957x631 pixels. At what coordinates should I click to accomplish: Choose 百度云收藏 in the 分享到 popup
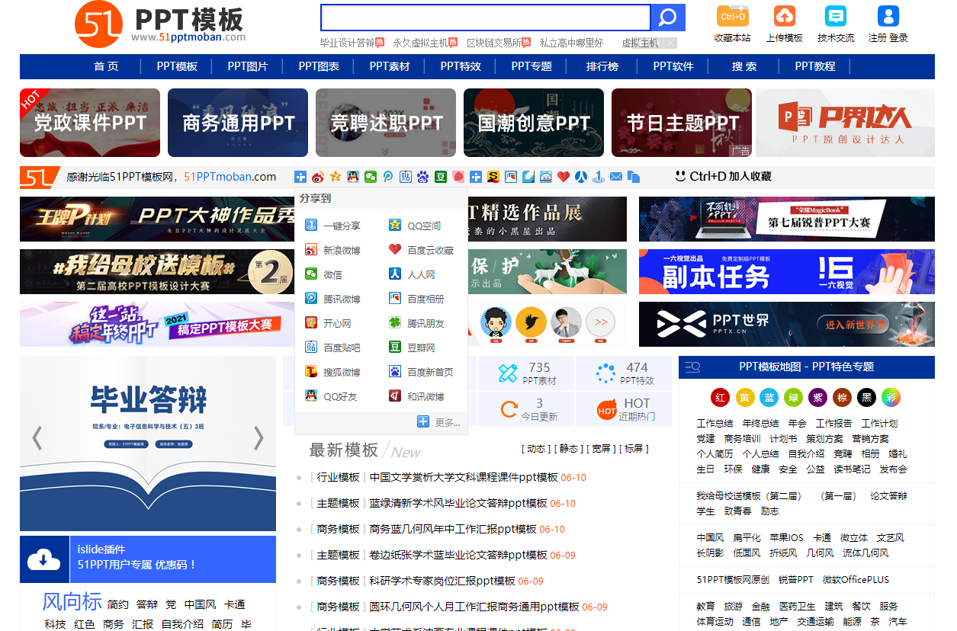coord(422,250)
